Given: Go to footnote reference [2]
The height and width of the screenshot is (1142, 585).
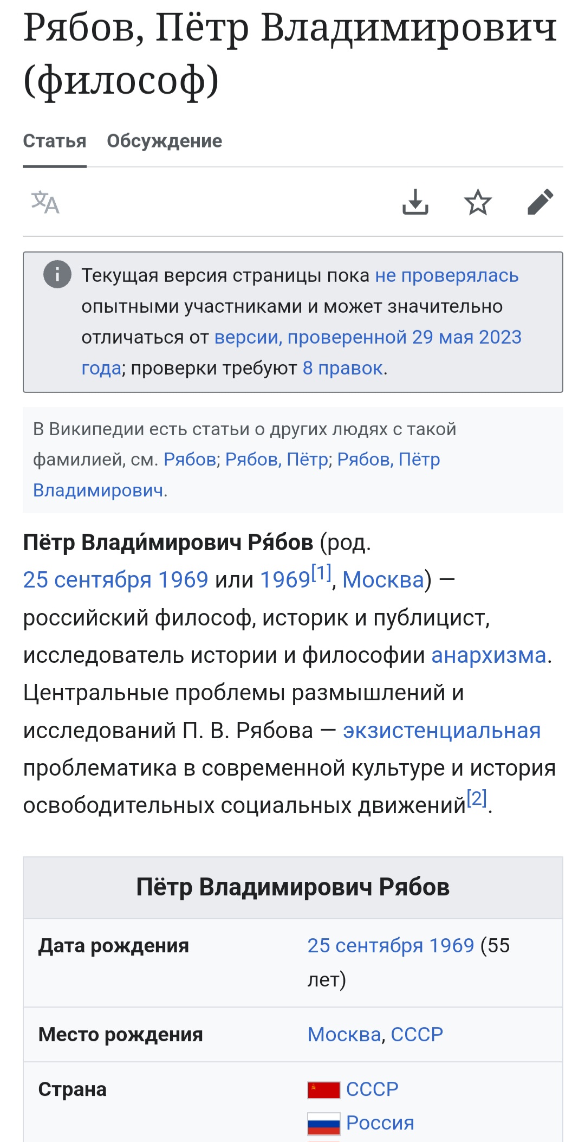Looking at the screenshot, I should (x=477, y=798).
